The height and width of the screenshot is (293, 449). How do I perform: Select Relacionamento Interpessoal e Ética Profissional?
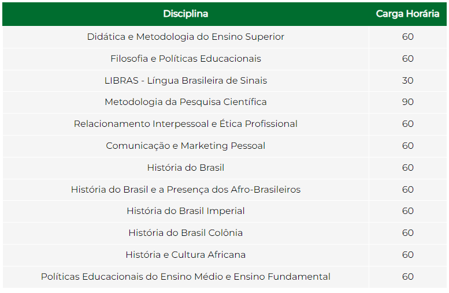(x=185, y=124)
